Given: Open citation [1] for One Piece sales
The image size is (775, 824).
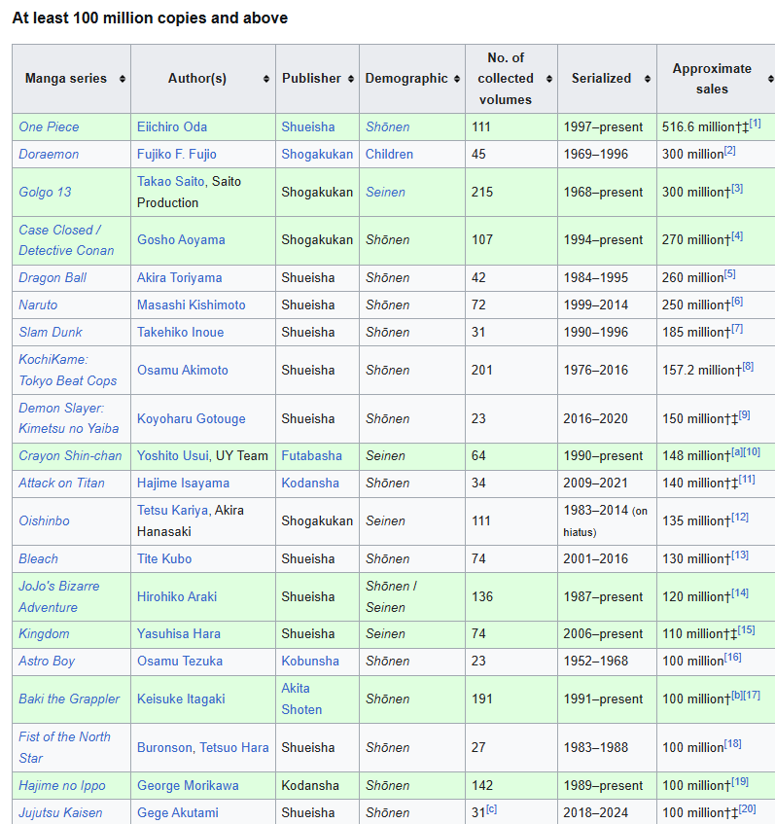Looking at the screenshot, I should [755, 124].
